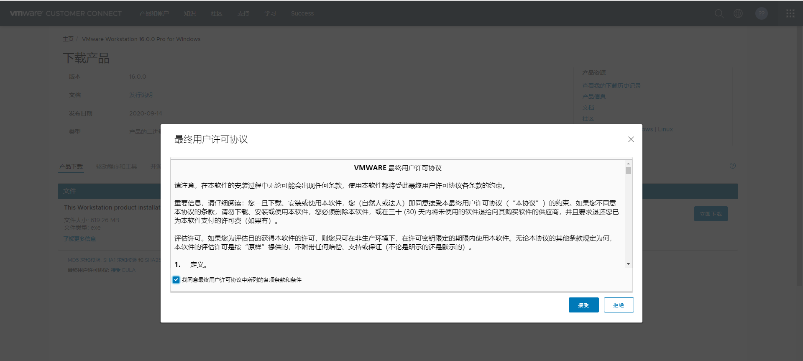The height and width of the screenshot is (361, 803).
Task: Click the 文件类型: exe text
Action: click(82, 228)
